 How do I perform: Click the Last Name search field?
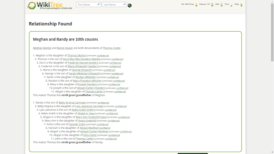tap(114, 5)
